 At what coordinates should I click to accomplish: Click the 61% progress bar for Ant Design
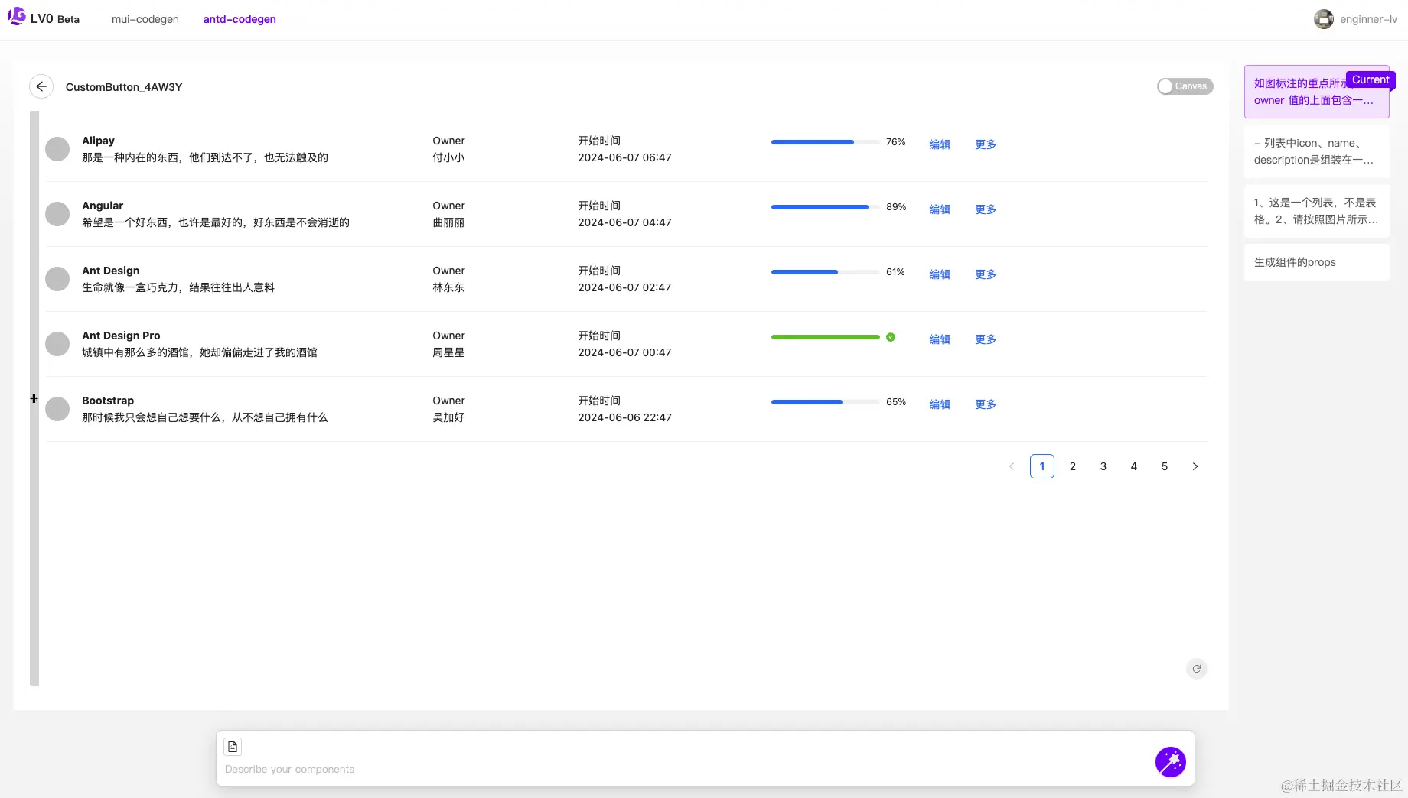click(x=825, y=272)
